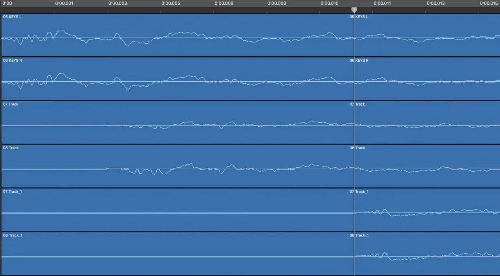Select the 05 KEYS L region after the playhead
The image size is (500, 276).
click(427, 35)
